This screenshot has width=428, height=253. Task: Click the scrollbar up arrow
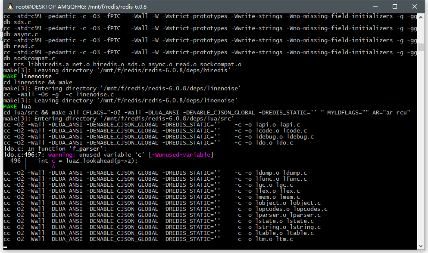tap(421, 17)
